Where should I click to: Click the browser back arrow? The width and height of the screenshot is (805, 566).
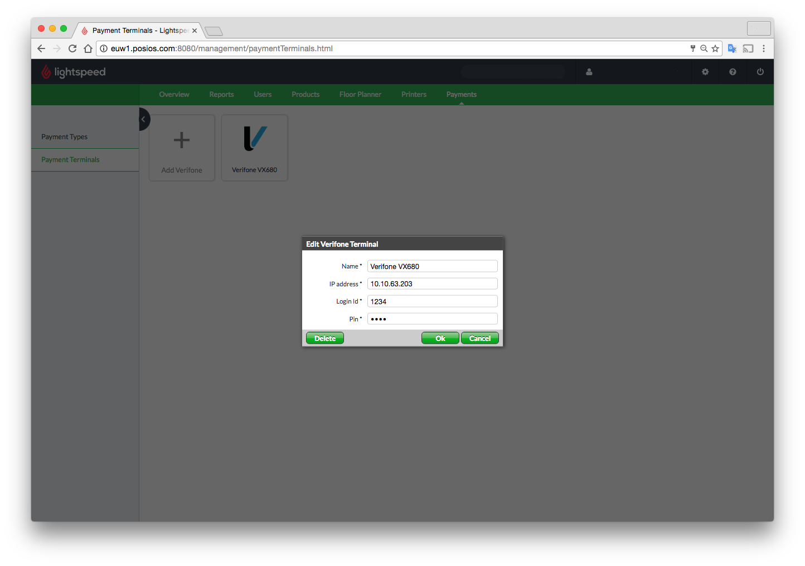[41, 48]
